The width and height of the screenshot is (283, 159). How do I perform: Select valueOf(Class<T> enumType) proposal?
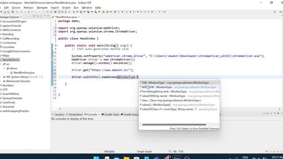(x=179, y=109)
